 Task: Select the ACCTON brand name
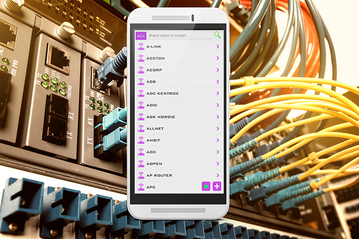click(x=156, y=58)
